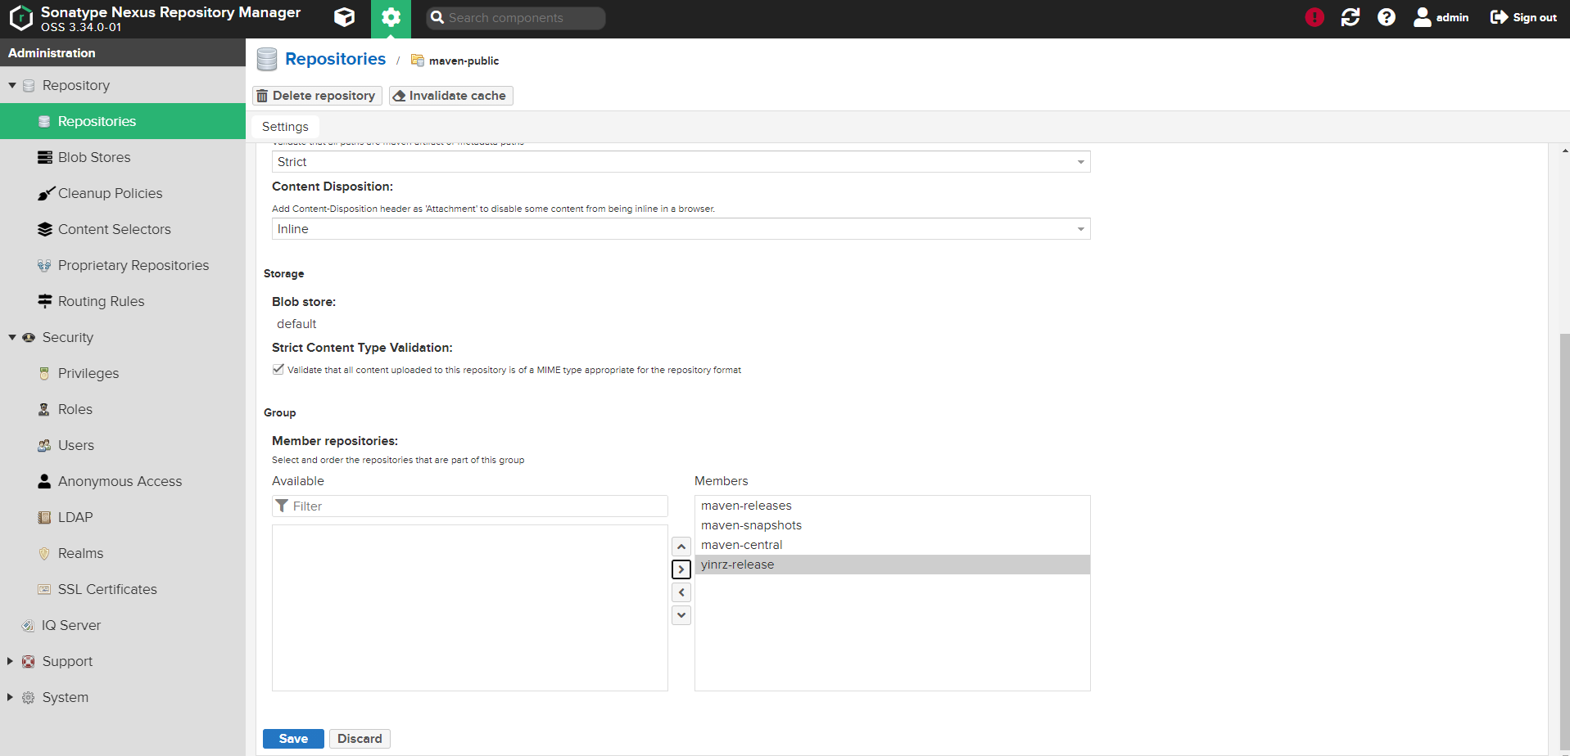Open Privileges in the sidebar
The height and width of the screenshot is (756, 1570).
click(x=123, y=373)
